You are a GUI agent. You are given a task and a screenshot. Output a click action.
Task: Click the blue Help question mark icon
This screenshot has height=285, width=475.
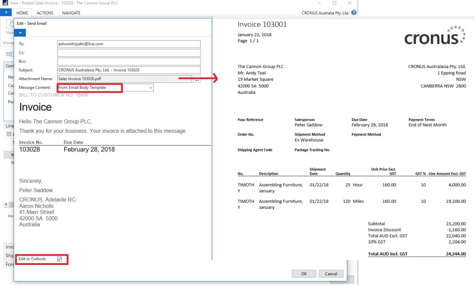[354, 12]
